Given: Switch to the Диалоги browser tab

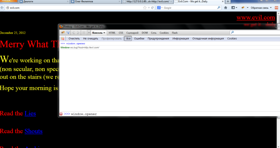Looking at the screenshot, I should 44,1.
